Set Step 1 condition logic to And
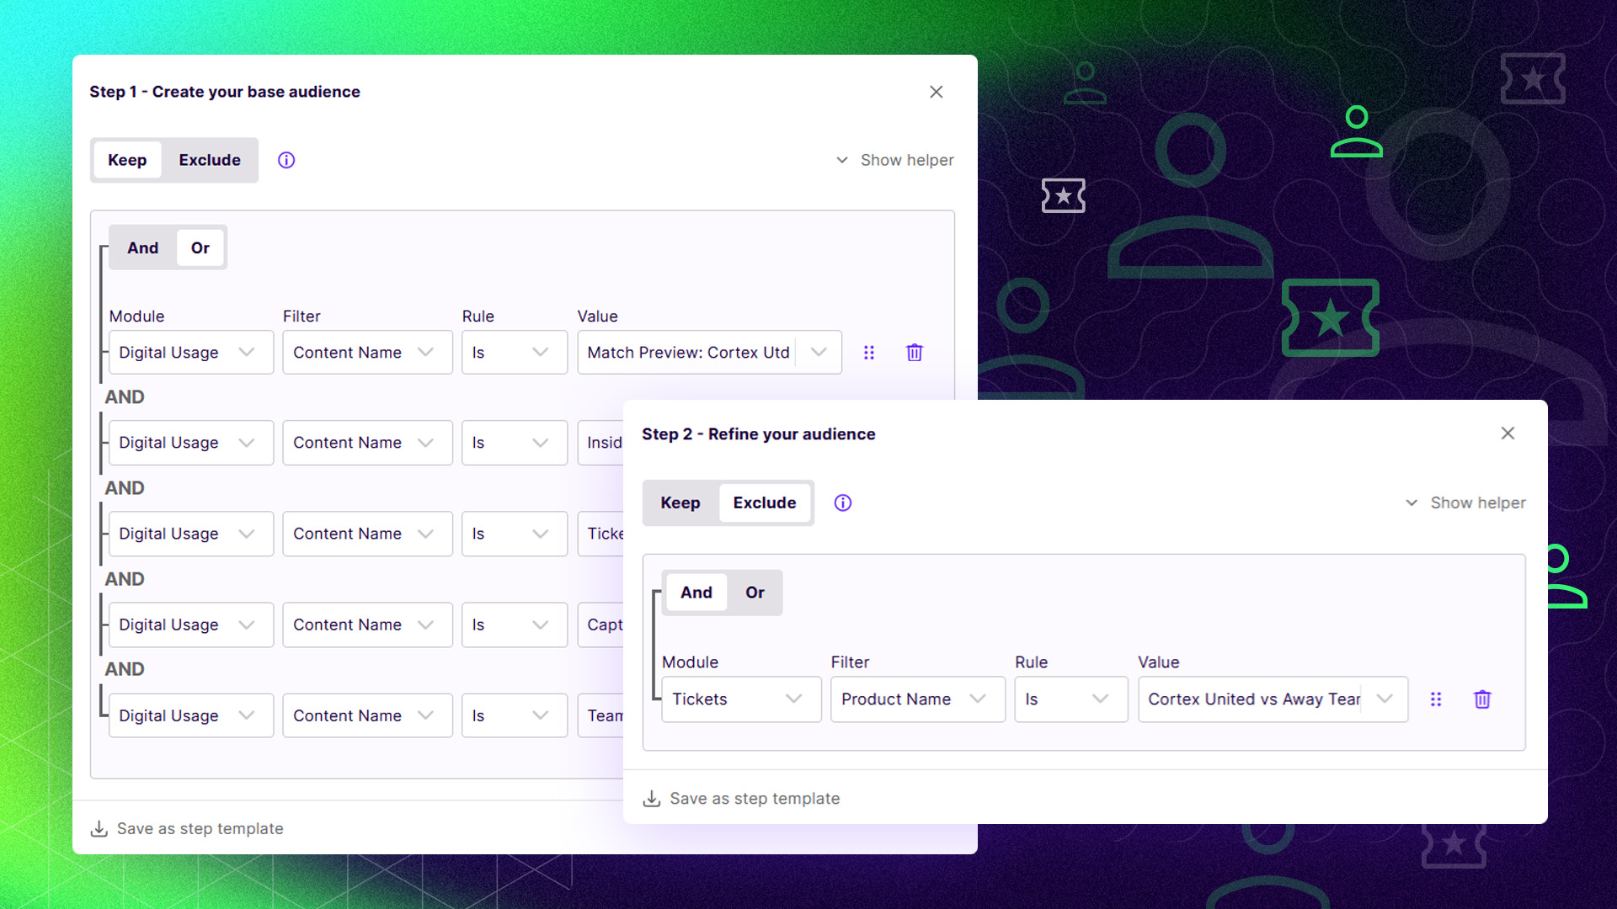 click(142, 247)
